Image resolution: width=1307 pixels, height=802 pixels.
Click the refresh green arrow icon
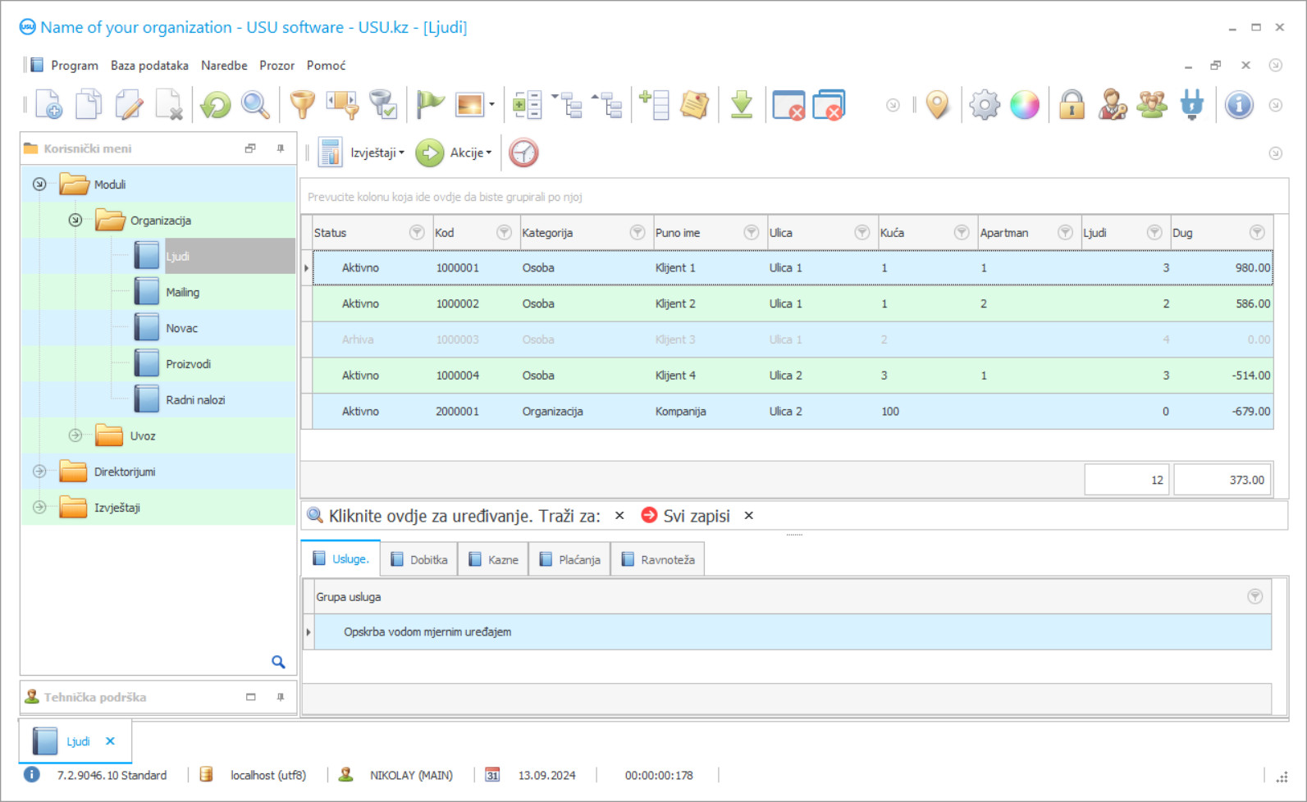click(216, 106)
